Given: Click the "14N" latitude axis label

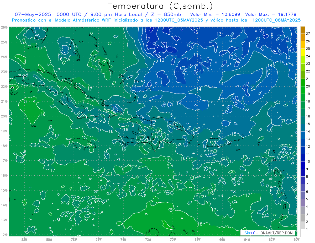Looking at the screenshot, I should click(4, 205).
